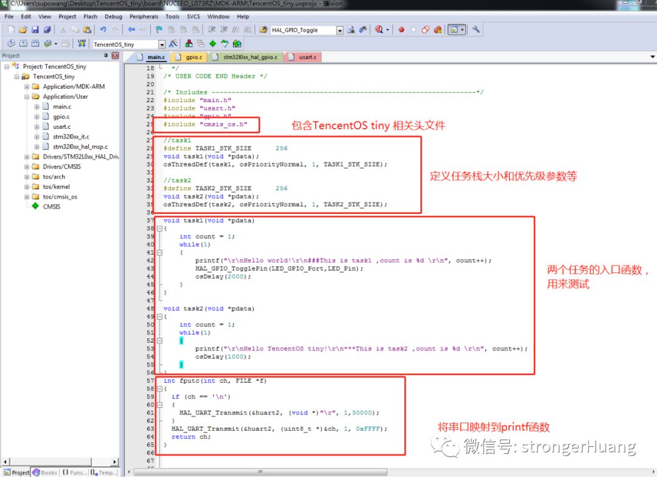The height and width of the screenshot is (477, 657).
Task: Toggle a bookmark on the current line
Action: click(x=159, y=30)
